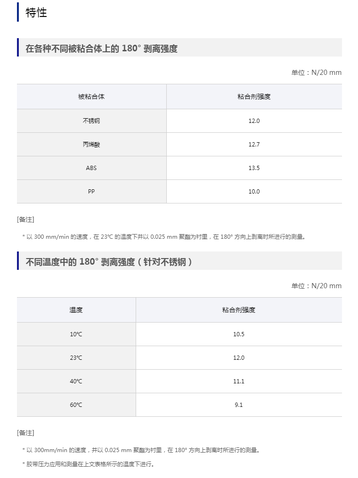Click the 特性 page heading

coord(36,13)
